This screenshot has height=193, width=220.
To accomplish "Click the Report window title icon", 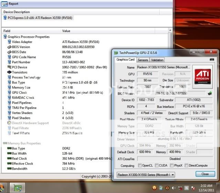I will (4, 4).
